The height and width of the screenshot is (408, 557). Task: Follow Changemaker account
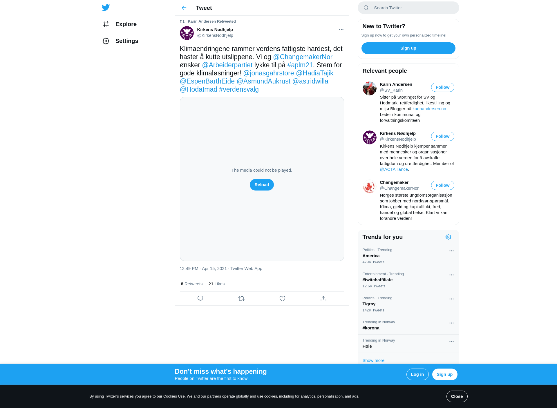tap(442, 185)
